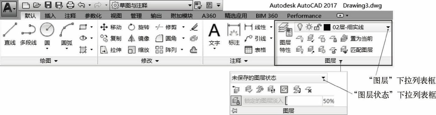Expand the 注释 panel title arrow
This screenshot has height=115, width=436.
pyautogui.click(x=246, y=61)
